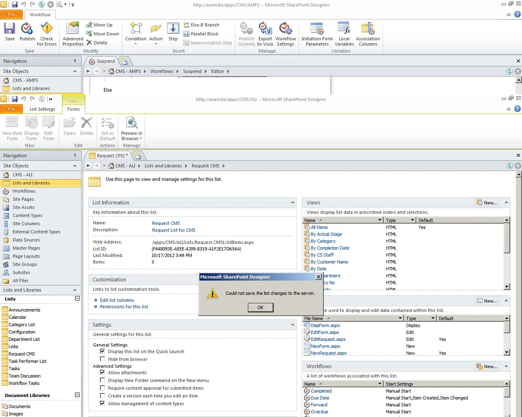Screen dimensions: 522x417
Task: Open File menu in ALI window
Action: (11, 109)
